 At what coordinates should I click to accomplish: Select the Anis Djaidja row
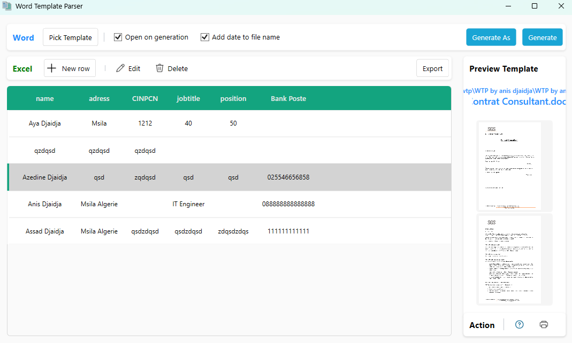[x=45, y=204]
